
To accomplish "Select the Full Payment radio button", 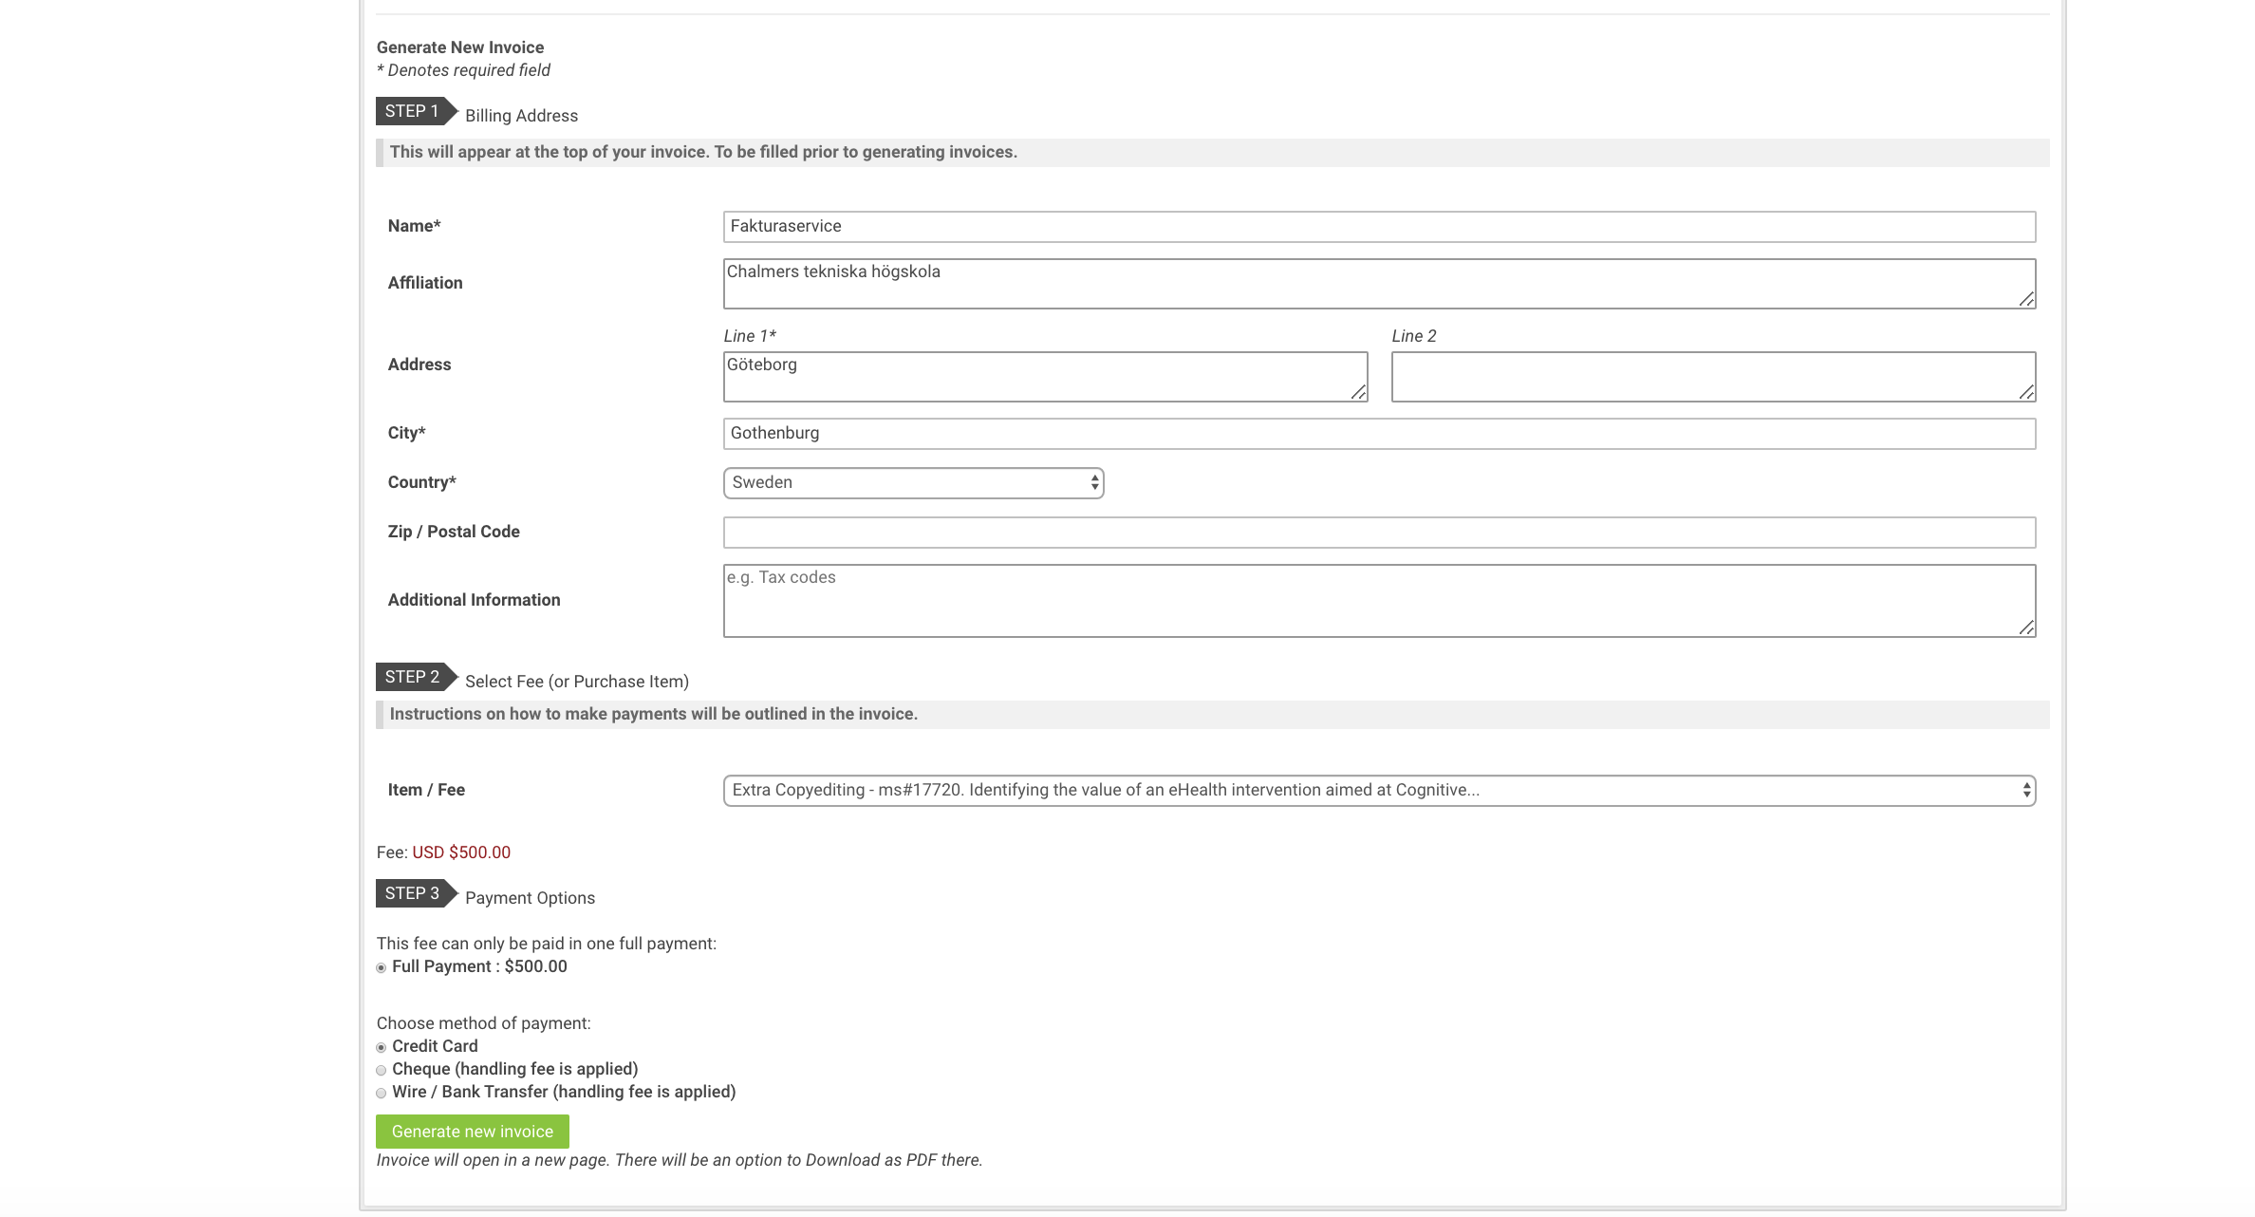I will (382, 968).
